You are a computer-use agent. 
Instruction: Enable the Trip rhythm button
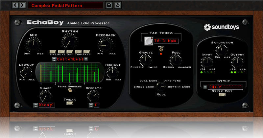click(78, 52)
